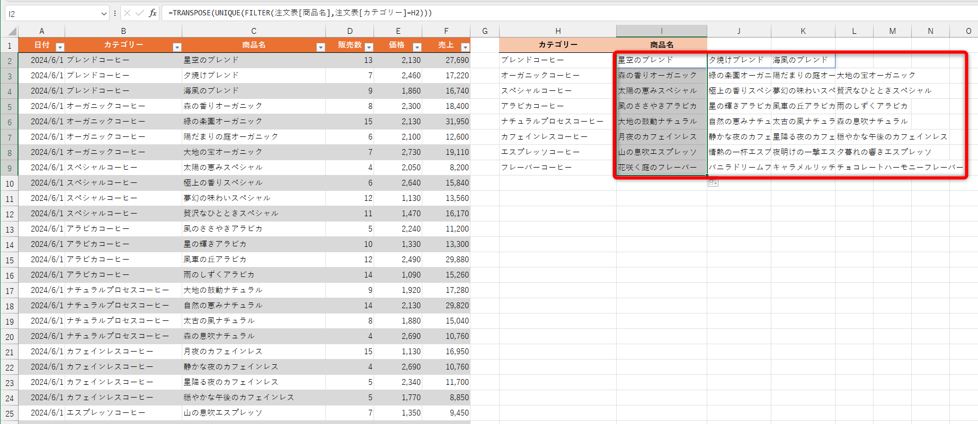Image resolution: width=978 pixels, height=424 pixels.
Task: Open the 日付 column filter dropdown
Action: coord(60,47)
